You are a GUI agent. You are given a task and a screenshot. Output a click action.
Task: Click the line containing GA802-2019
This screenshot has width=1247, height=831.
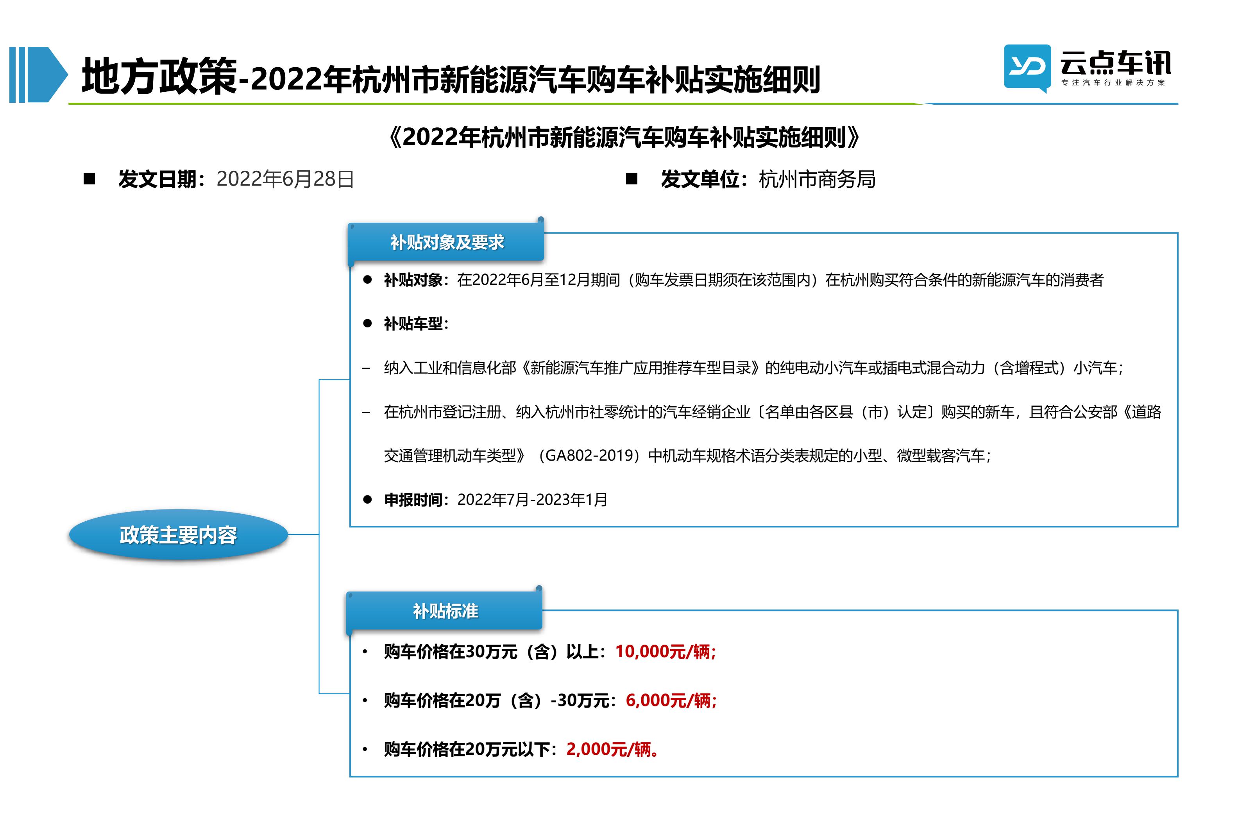(687, 455)
